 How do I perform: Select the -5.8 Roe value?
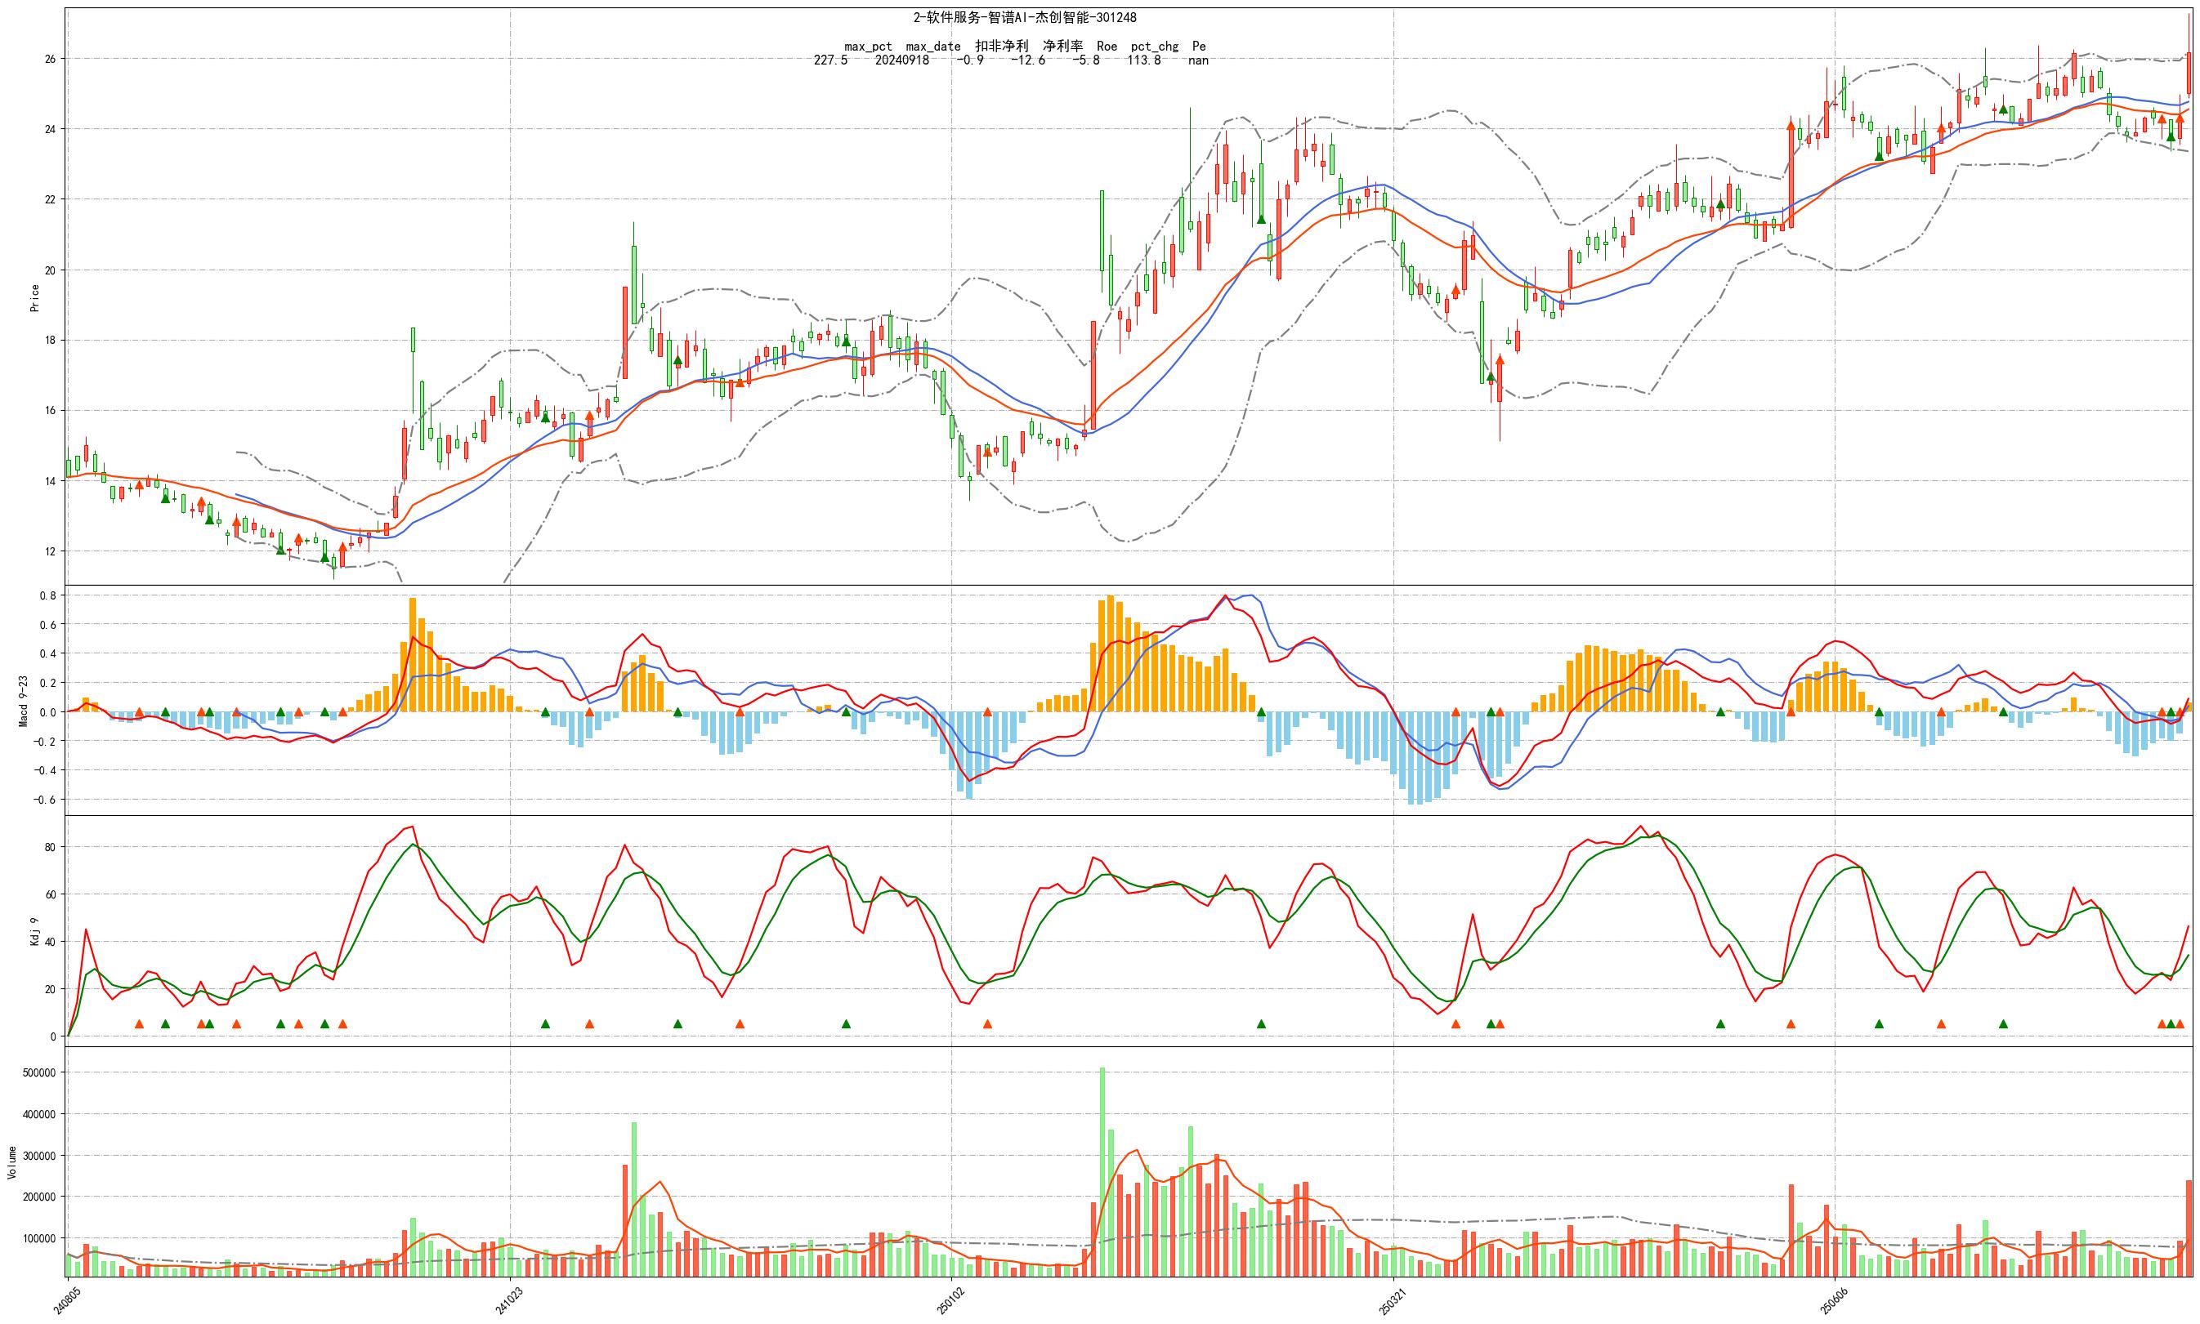(x=1086, y=60)
